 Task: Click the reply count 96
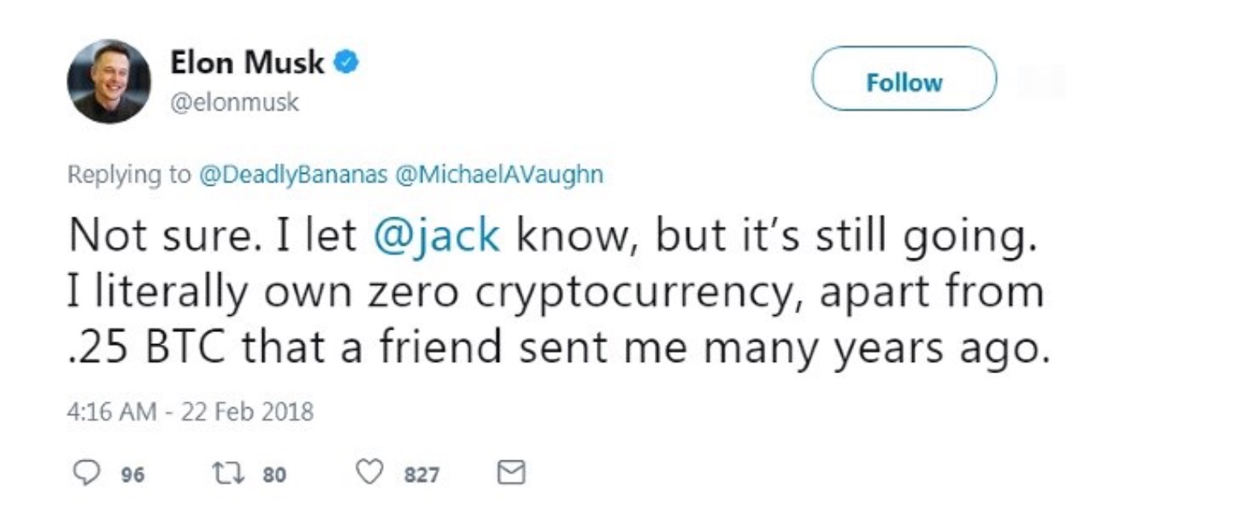tap(132, 475)
